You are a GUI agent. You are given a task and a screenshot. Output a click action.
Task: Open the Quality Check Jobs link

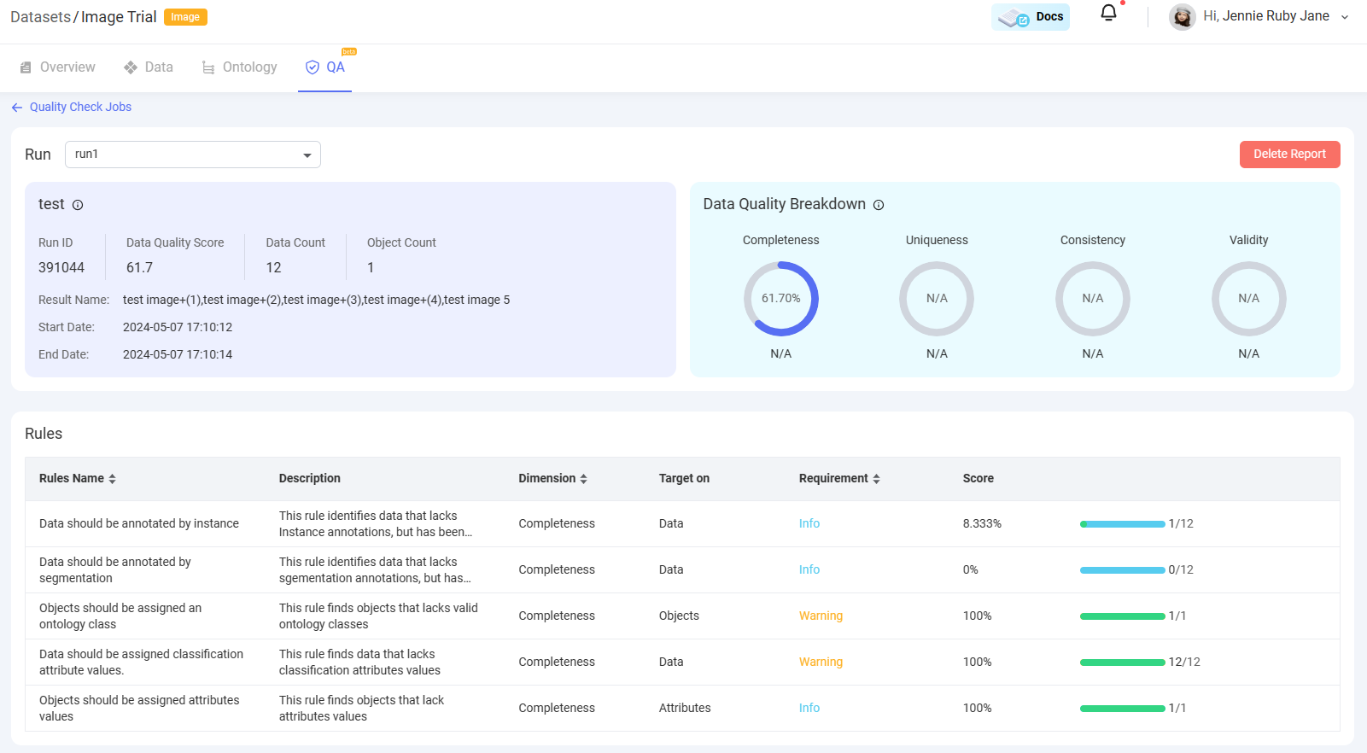80,108
